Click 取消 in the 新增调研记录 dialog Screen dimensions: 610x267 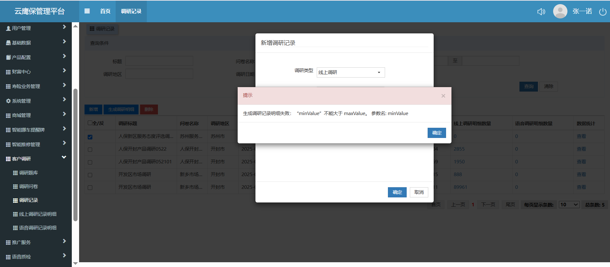pos(419,192)
